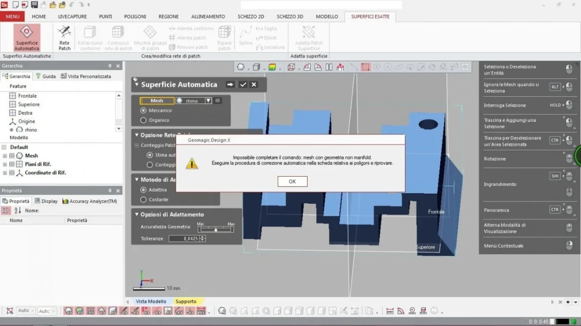
Task: Cancel Superficie Automatica with X icon
Action: coord(254,85)
